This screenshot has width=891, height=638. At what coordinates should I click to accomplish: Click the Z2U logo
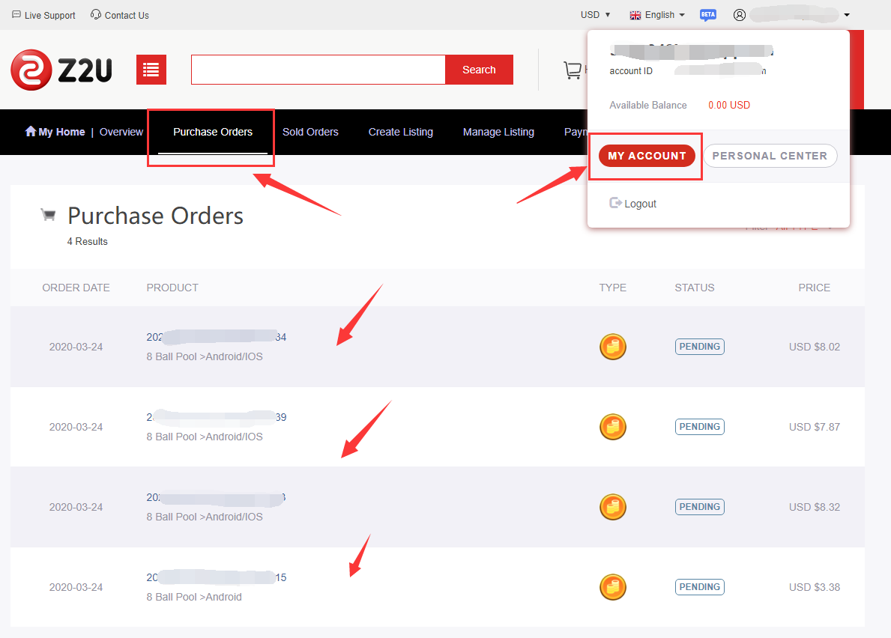(61, 70)
